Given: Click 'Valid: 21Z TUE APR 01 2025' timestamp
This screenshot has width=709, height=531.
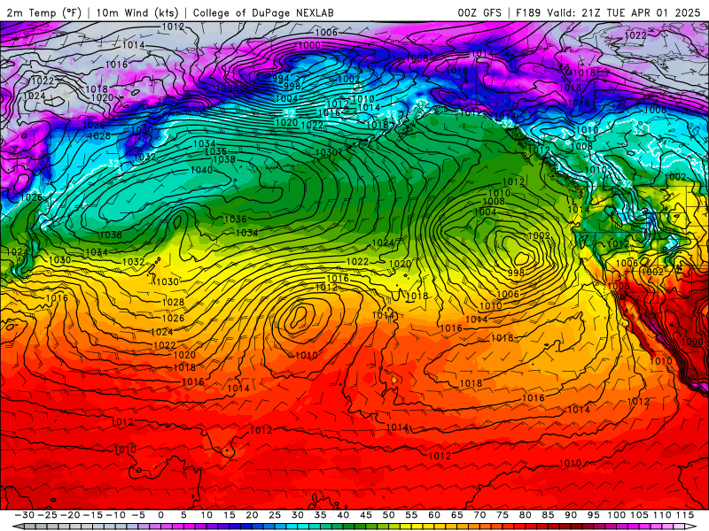Looking at the screenshot, I should coord(624,12).
